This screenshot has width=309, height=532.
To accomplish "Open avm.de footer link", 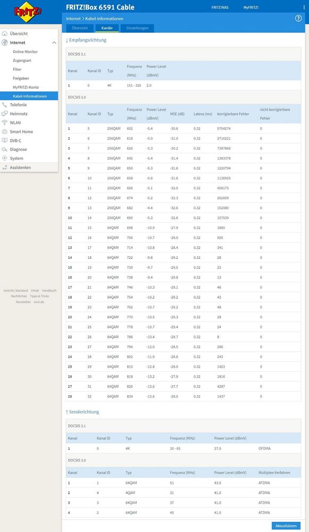I will [39, 302].
